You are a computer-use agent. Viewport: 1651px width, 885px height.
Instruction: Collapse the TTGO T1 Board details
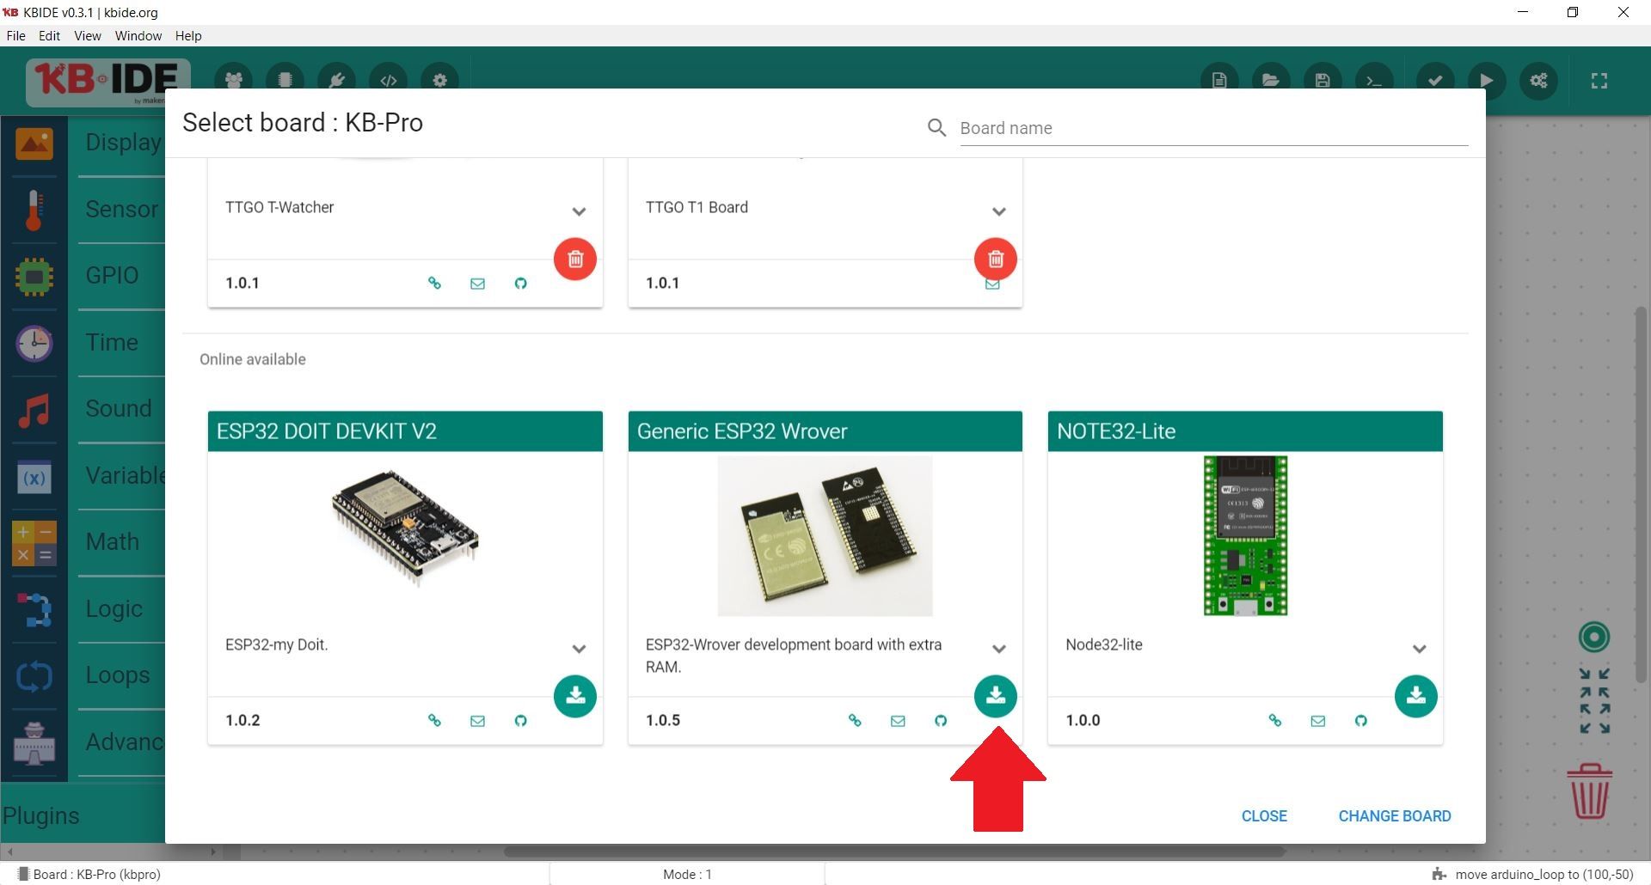click(999, 211)
